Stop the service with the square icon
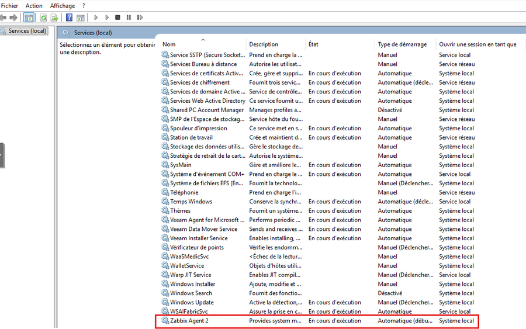The height and width of the screenshot is (329, 526). click(117, 18)
